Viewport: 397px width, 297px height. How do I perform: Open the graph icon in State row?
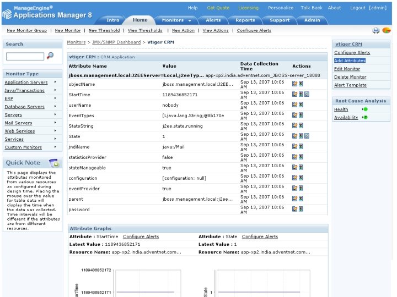pyautogui.click(x=307, y=136)
